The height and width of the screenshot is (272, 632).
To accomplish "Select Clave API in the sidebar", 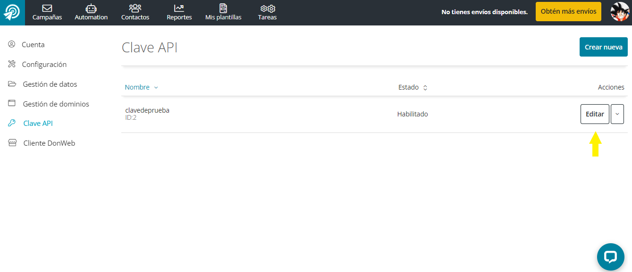I will pyautogui.click(x=38, y=124).
